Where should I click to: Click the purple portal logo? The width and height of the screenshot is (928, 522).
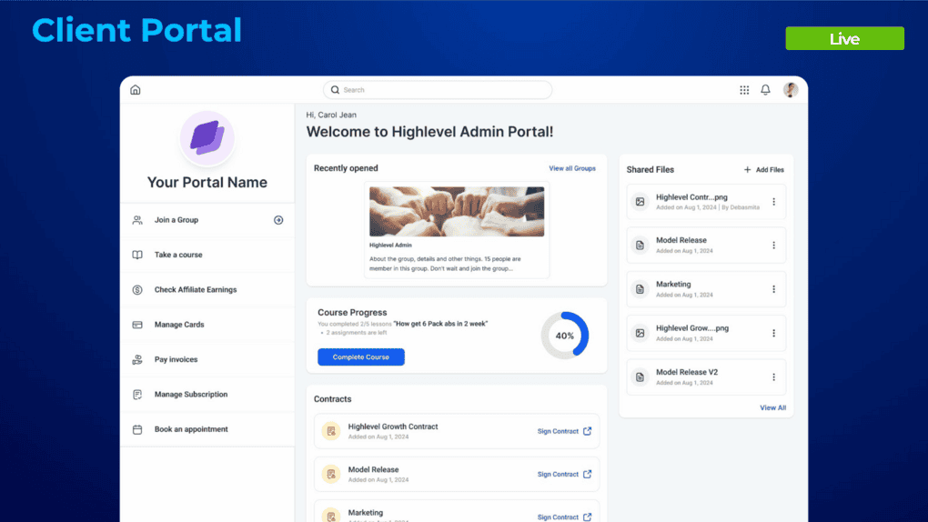[x=207, y=138]
